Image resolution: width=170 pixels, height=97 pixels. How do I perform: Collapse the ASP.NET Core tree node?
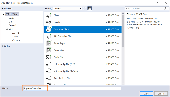tap(4, 14)
